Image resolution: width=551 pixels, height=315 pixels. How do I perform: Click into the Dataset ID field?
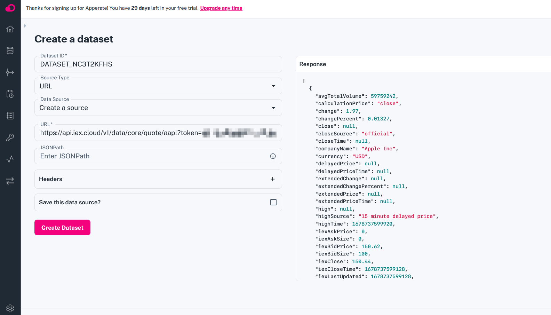158,64
